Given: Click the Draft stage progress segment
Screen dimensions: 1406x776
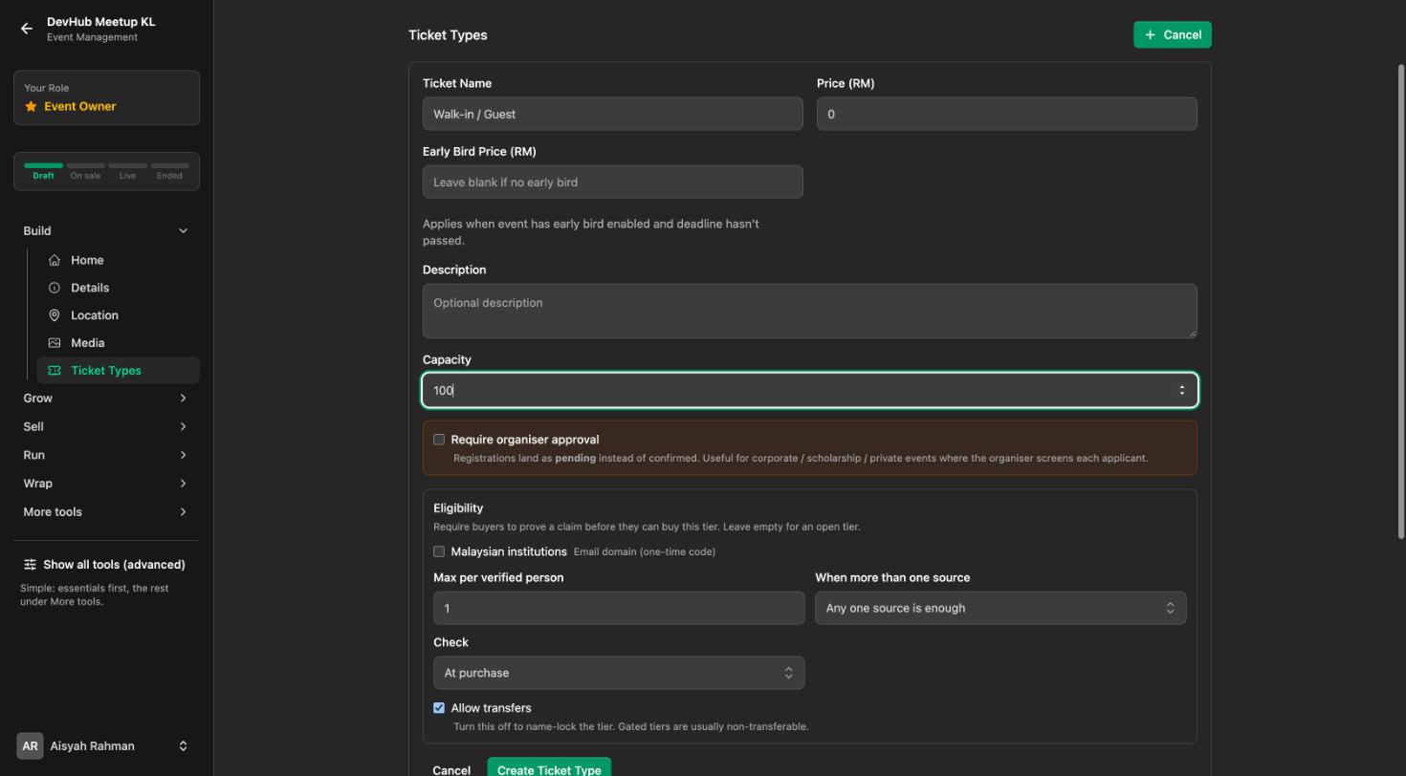Looking at the screenshot, I should [x=43, y=170].
